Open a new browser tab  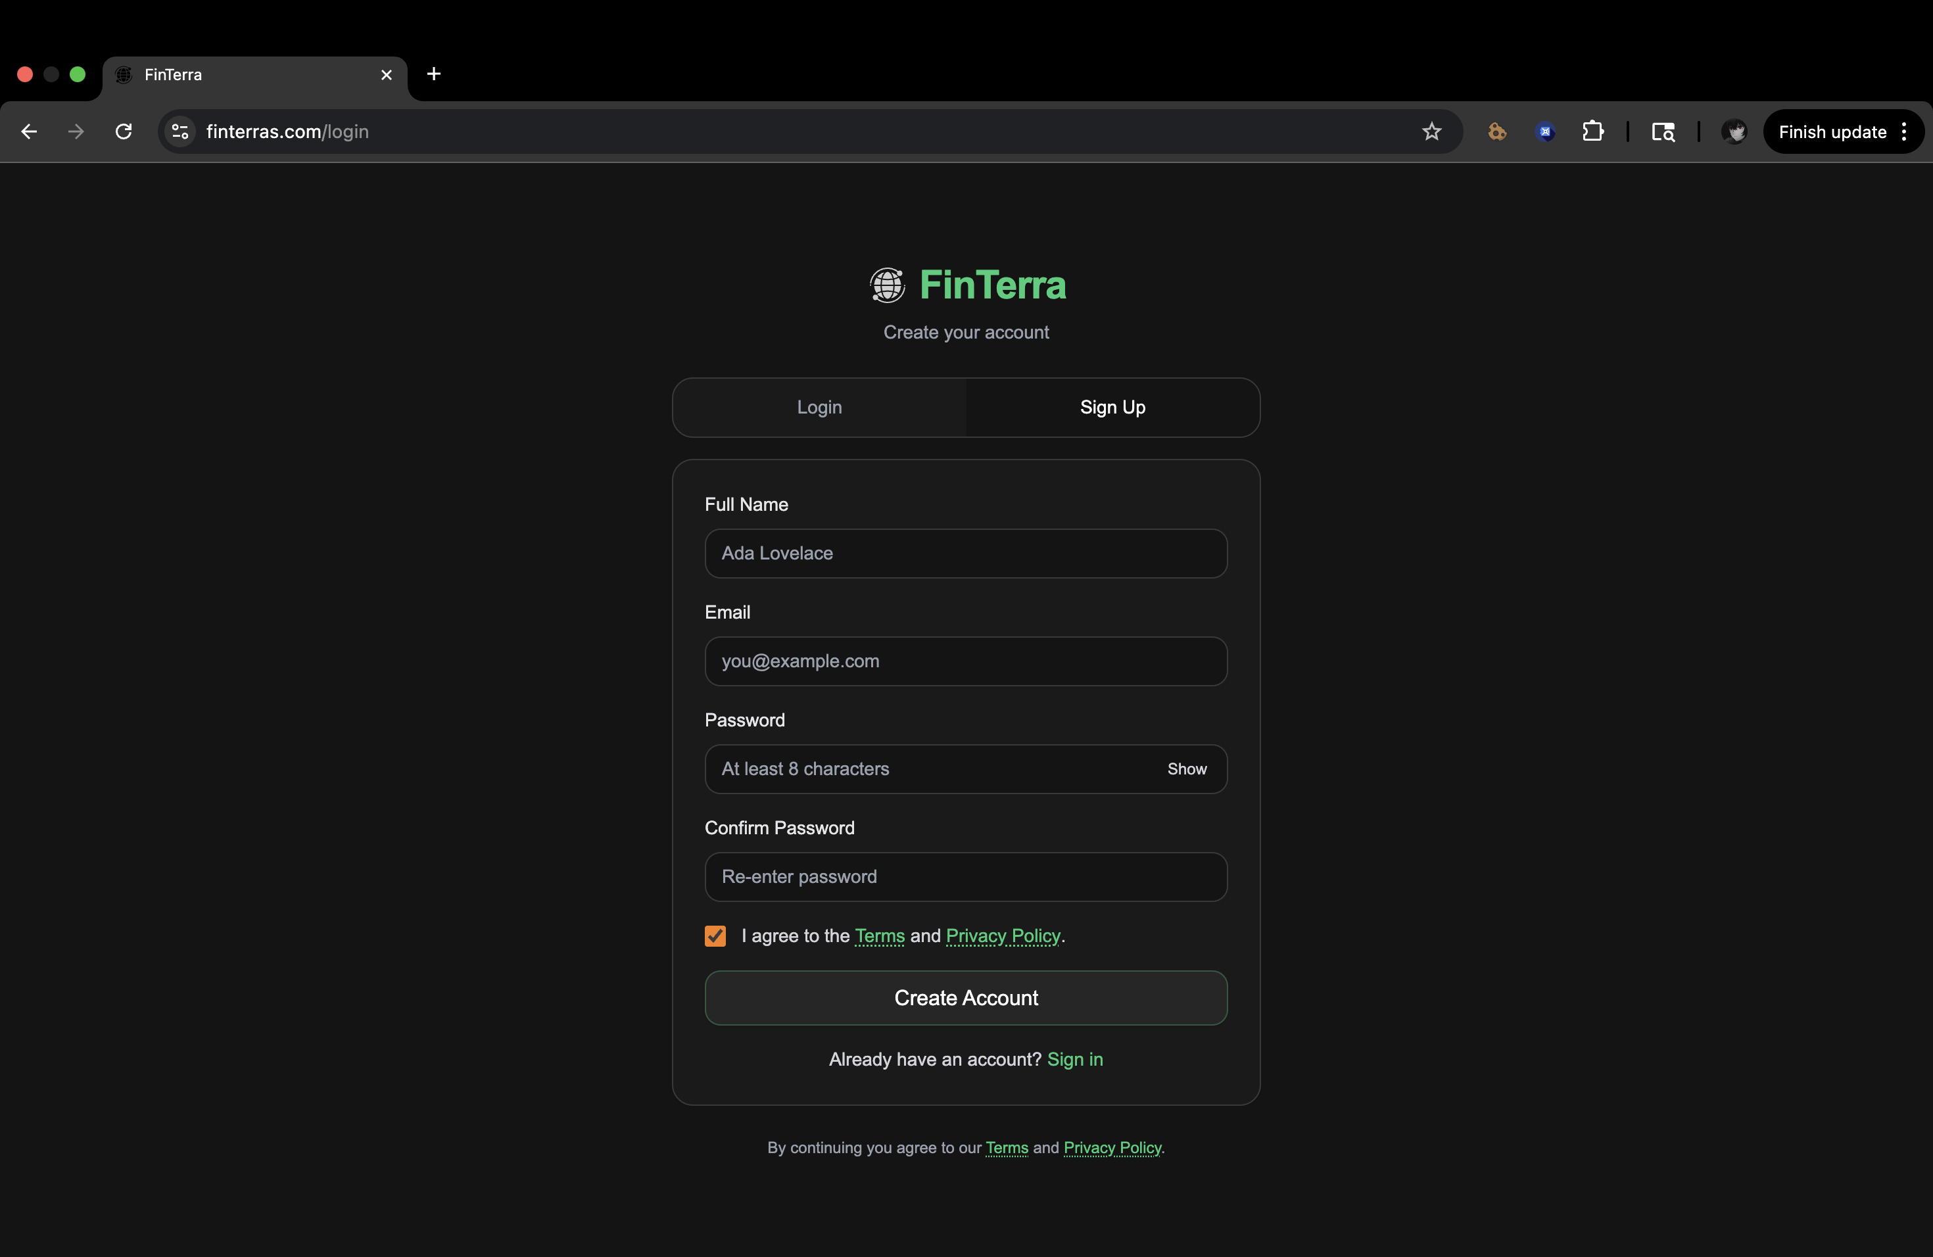(x=434, y=74)
